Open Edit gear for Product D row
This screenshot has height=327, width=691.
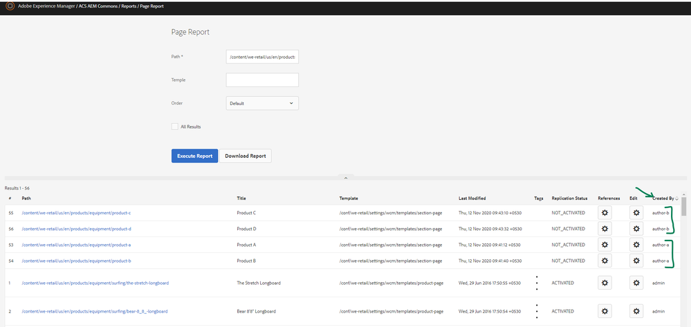636,229
